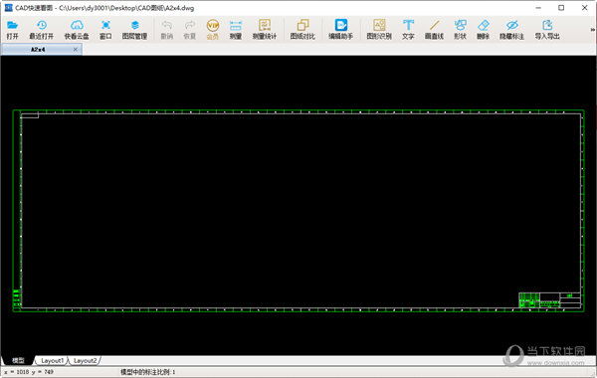Open 图层管理 layer manager

134,30
